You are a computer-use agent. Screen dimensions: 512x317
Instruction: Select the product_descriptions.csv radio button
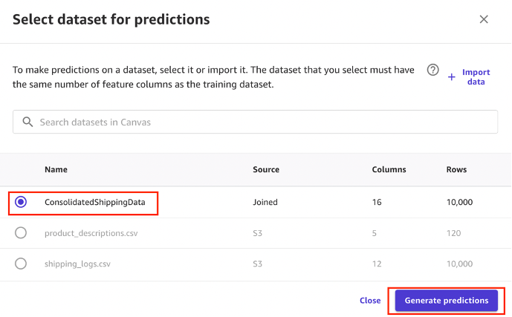(x=21, y=233)
